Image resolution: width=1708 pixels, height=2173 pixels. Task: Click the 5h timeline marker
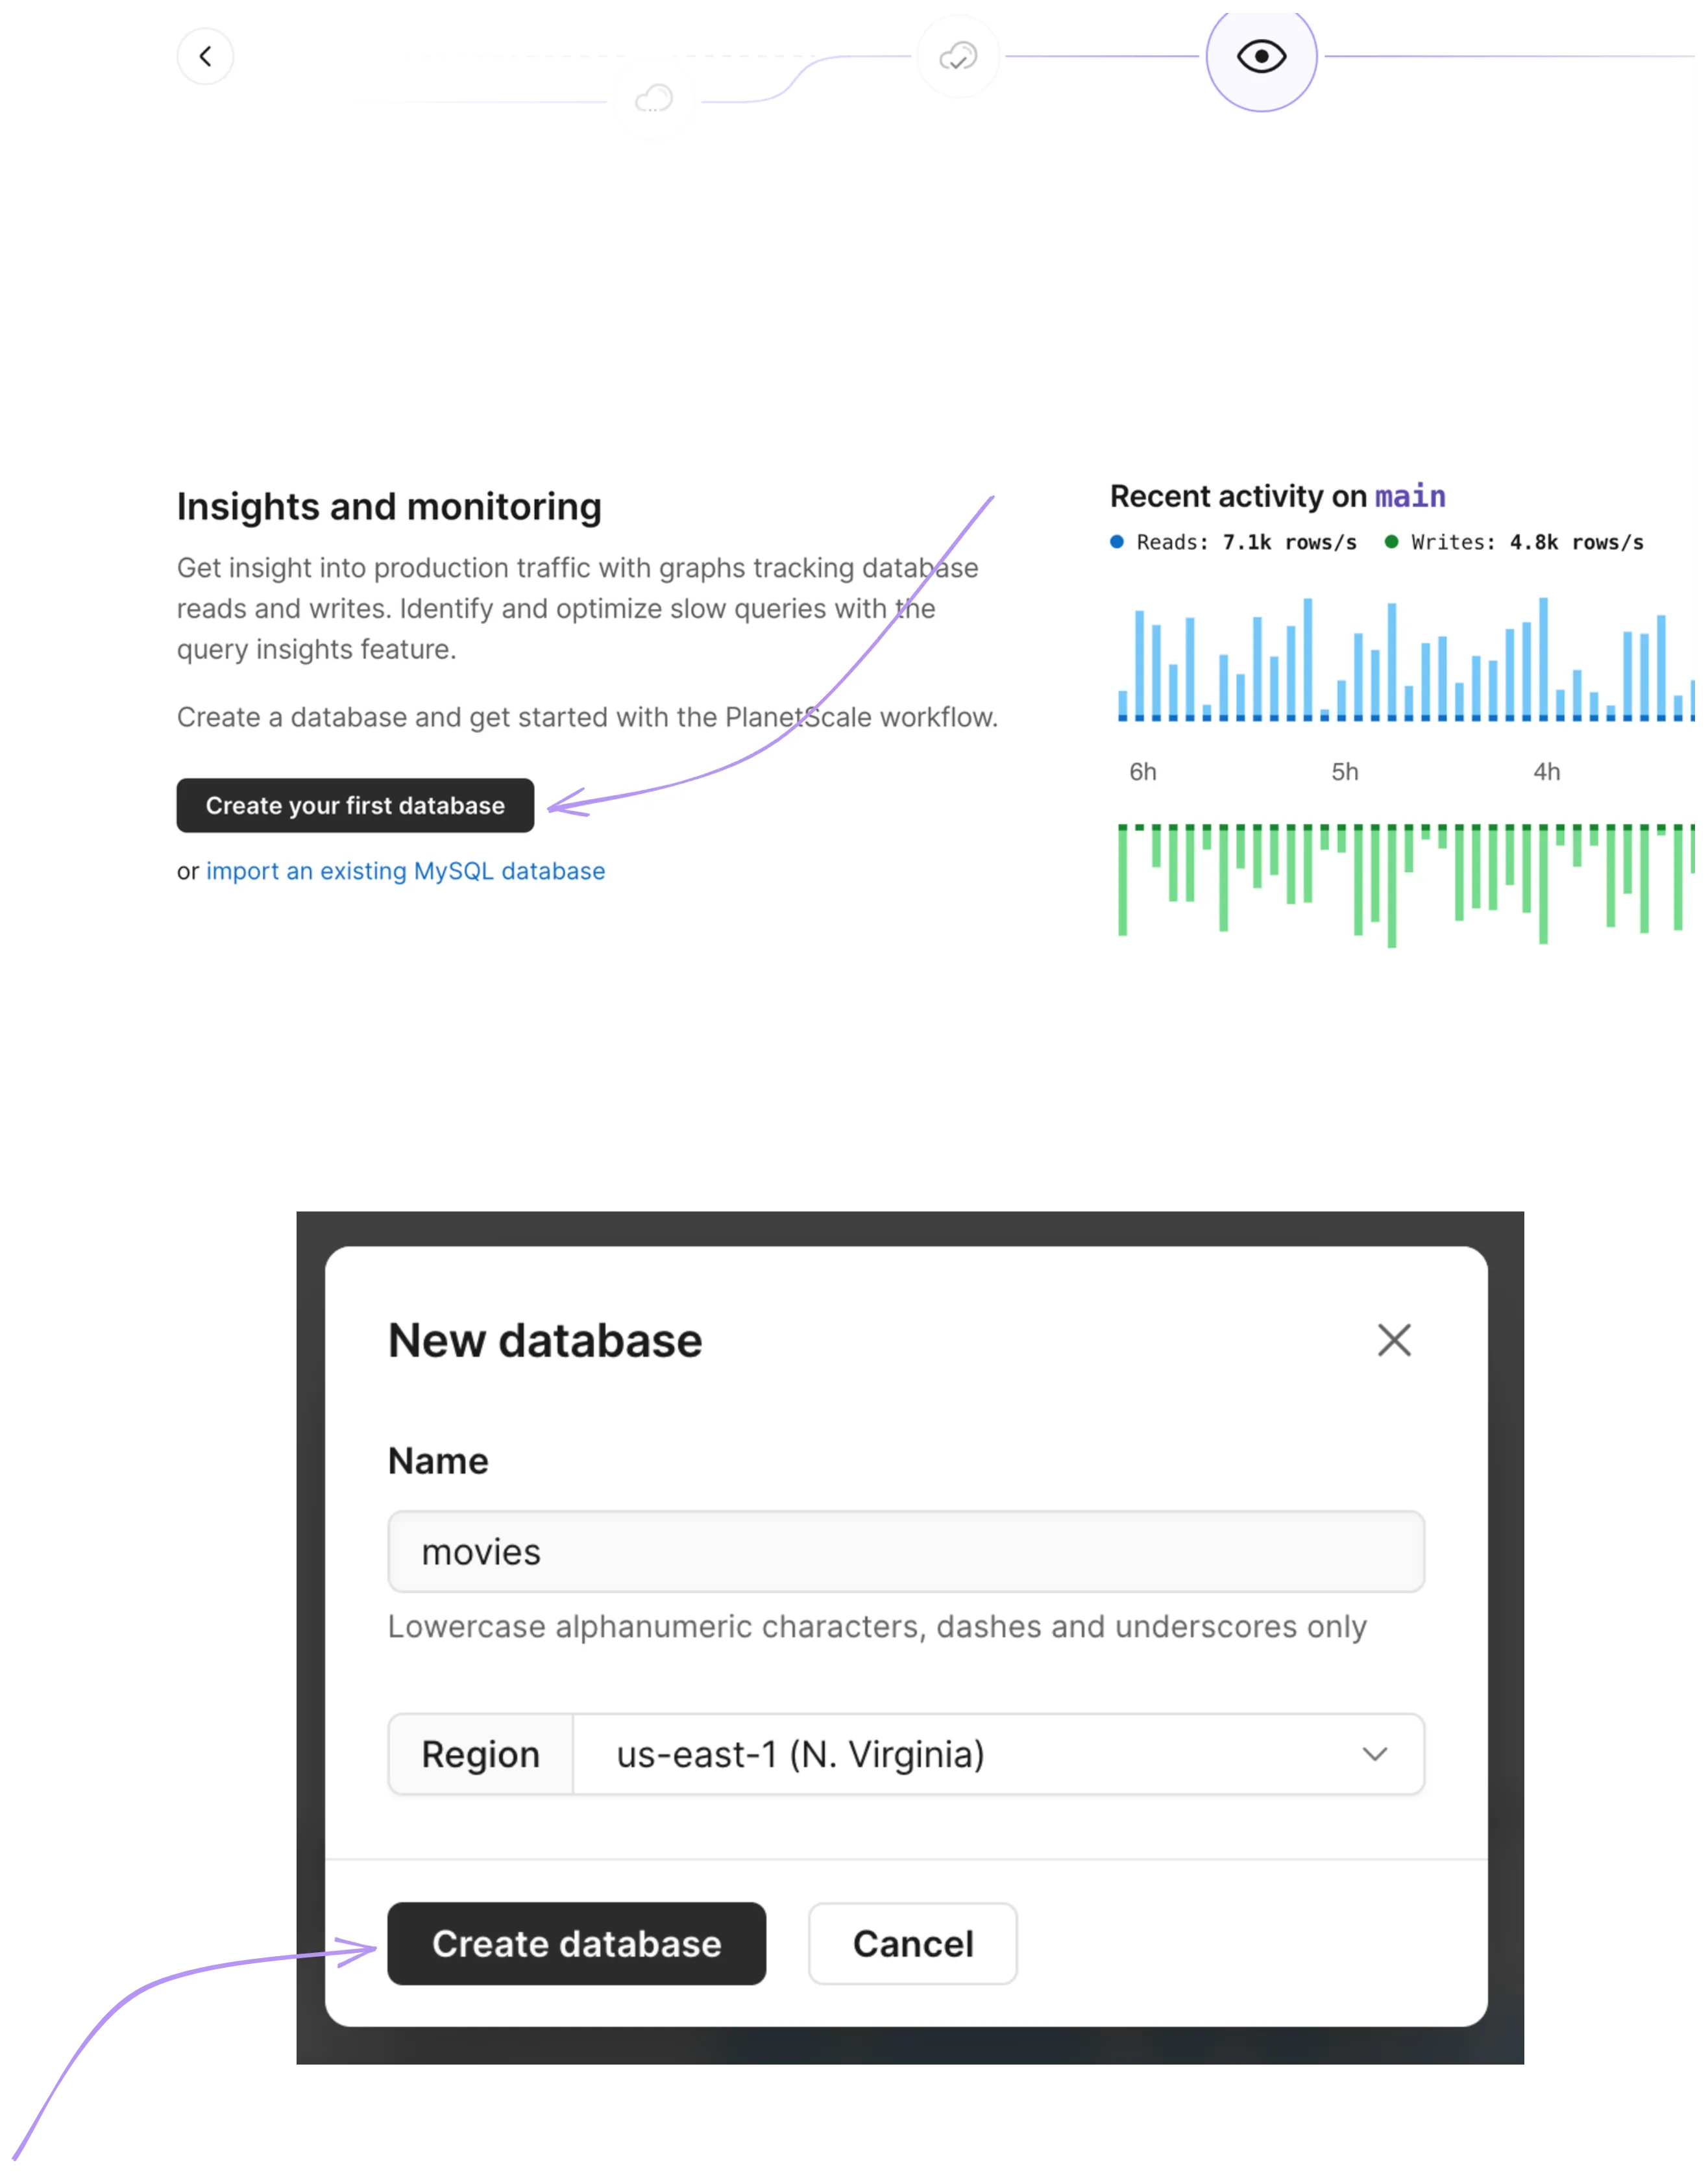pyautogui.click(x=1345, y=771)
